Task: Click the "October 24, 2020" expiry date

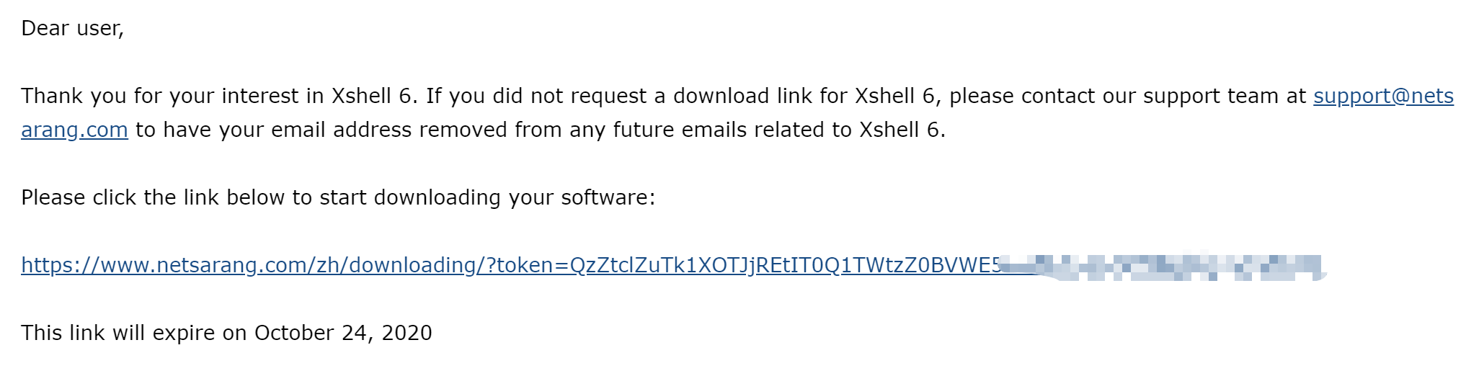Action: pos(343,333)
